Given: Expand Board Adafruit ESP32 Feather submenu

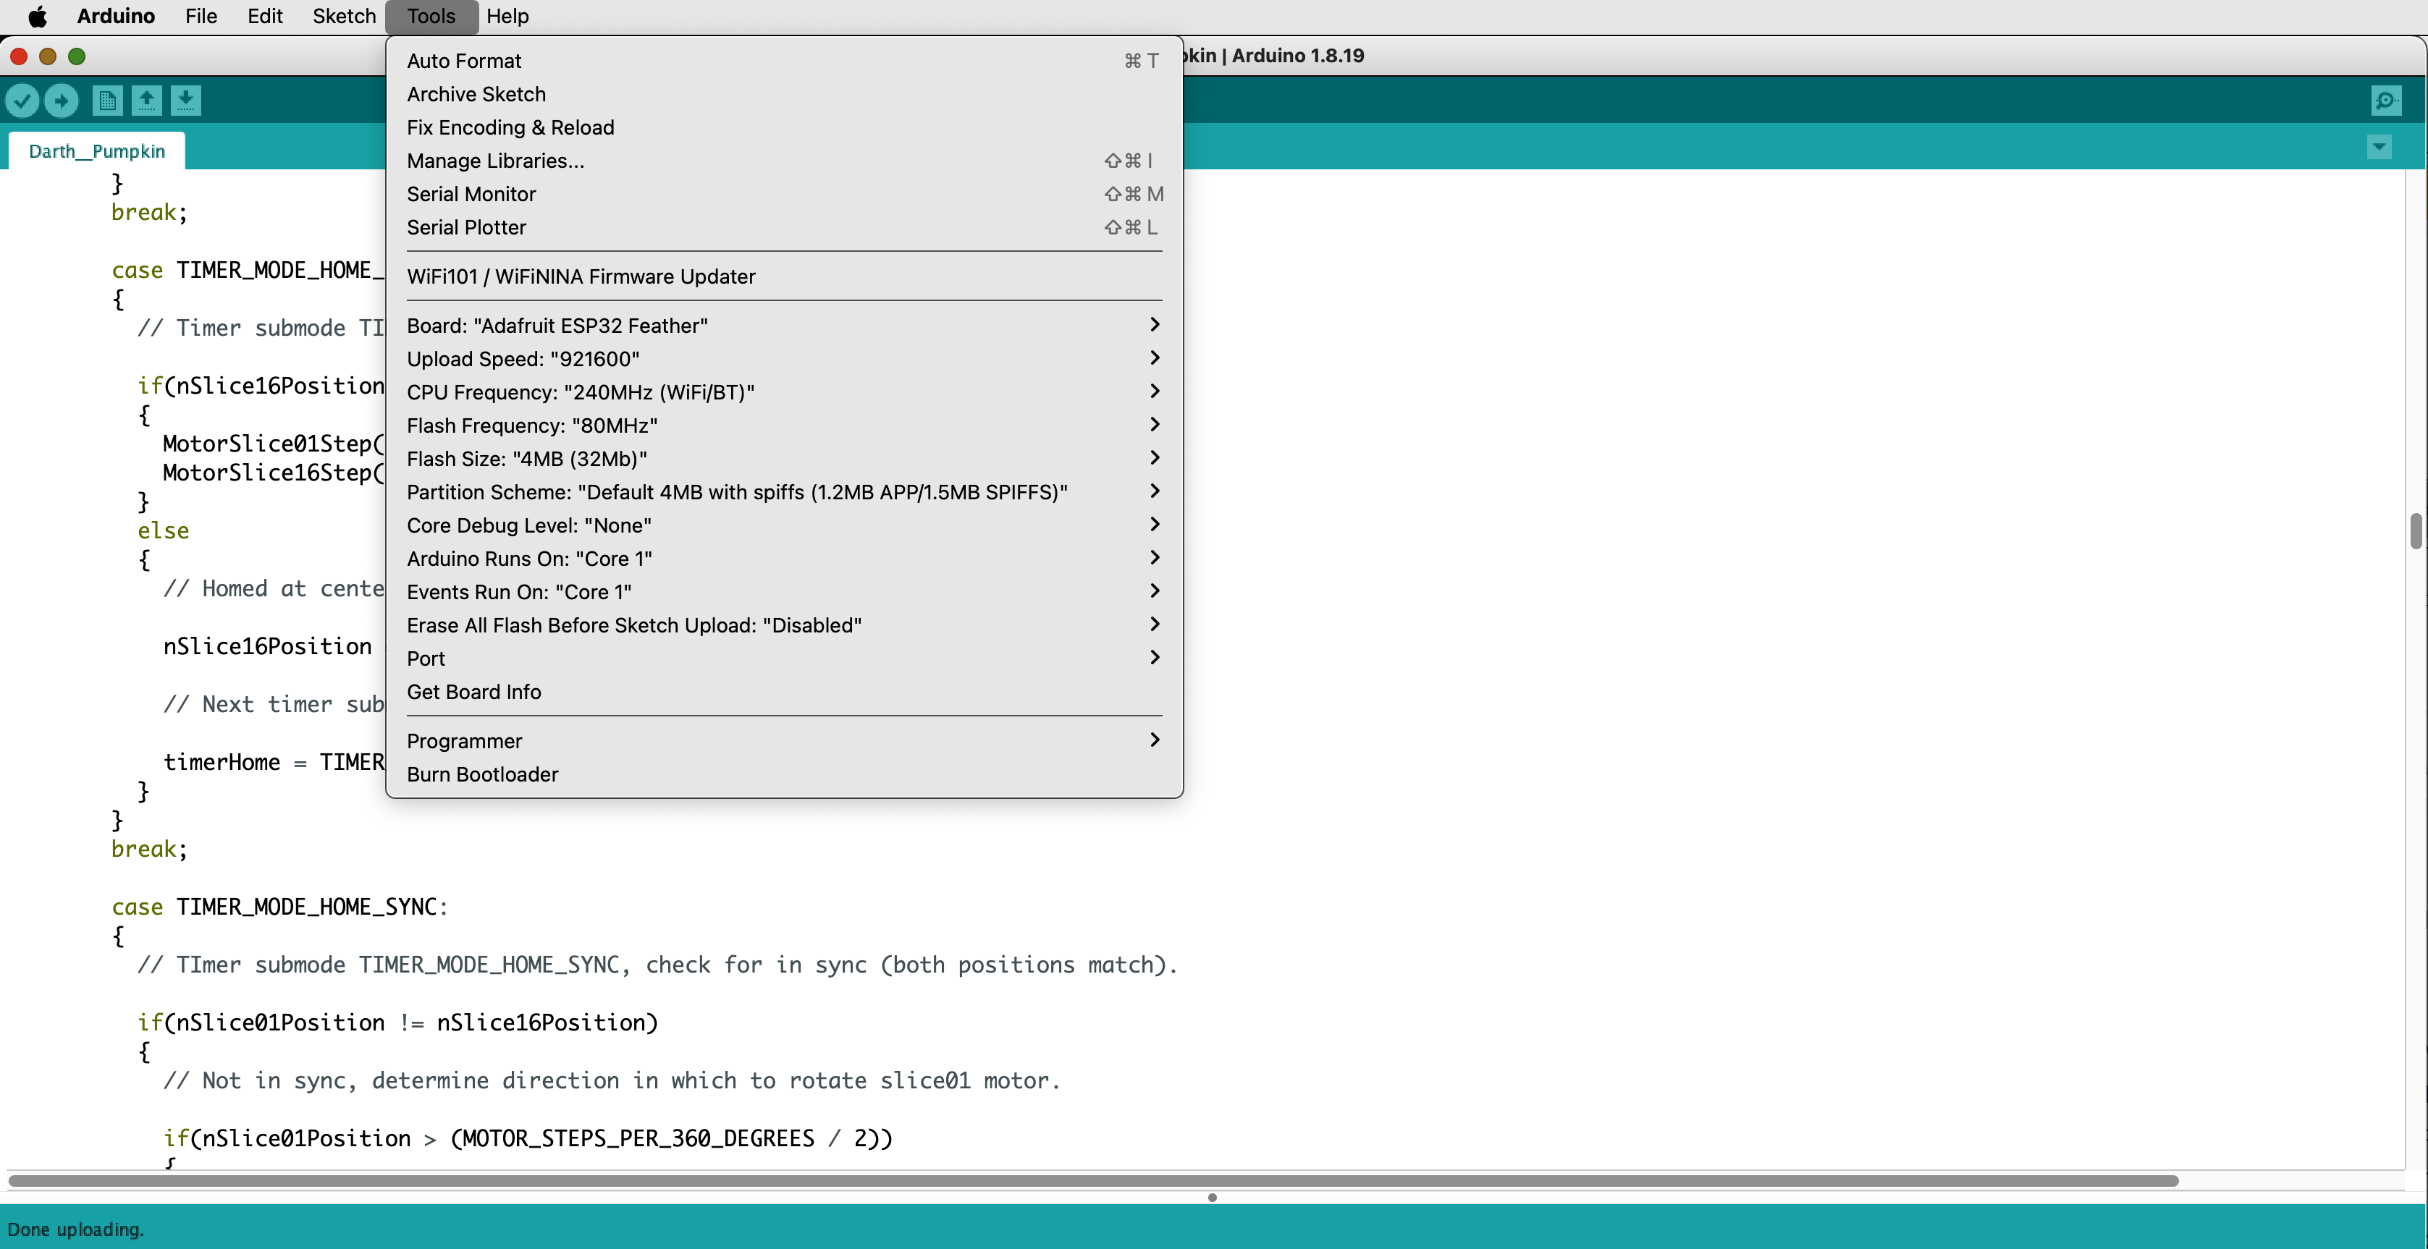Looking at the screenshot, I should pos(784,325).
